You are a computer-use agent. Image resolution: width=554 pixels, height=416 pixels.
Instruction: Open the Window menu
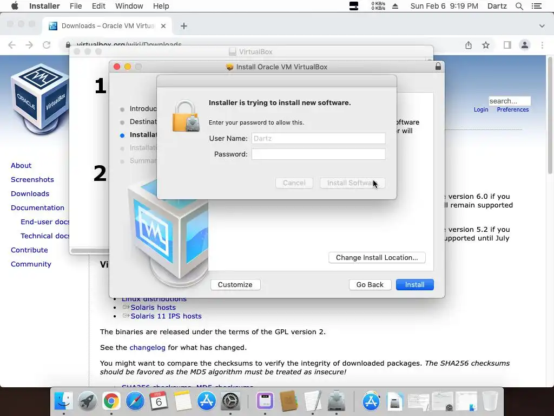pyautogui.click(x=129, y=6)
